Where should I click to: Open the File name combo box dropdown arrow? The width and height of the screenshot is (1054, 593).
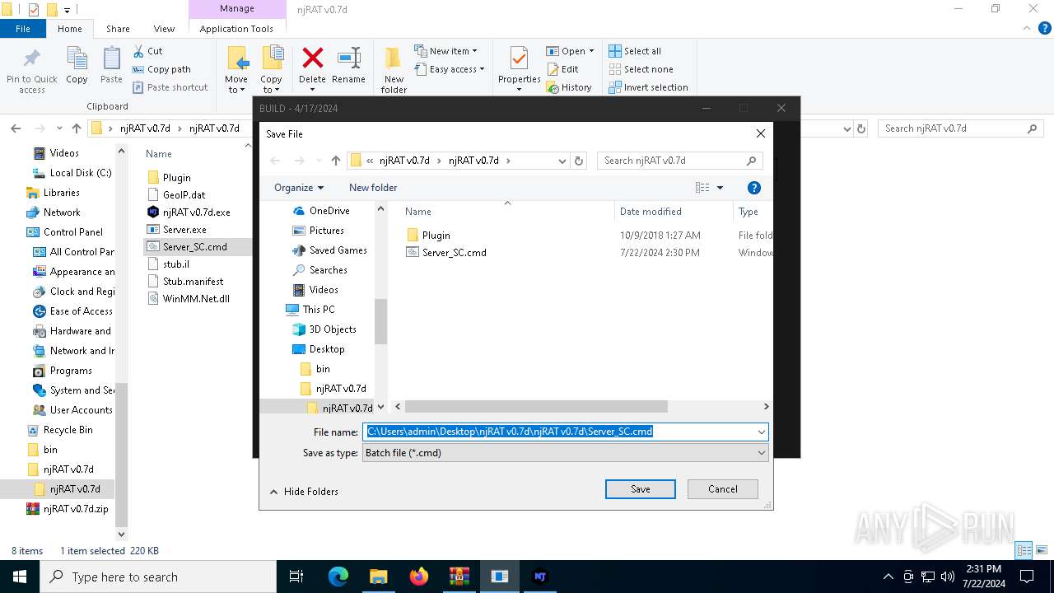tap(762, 432)
